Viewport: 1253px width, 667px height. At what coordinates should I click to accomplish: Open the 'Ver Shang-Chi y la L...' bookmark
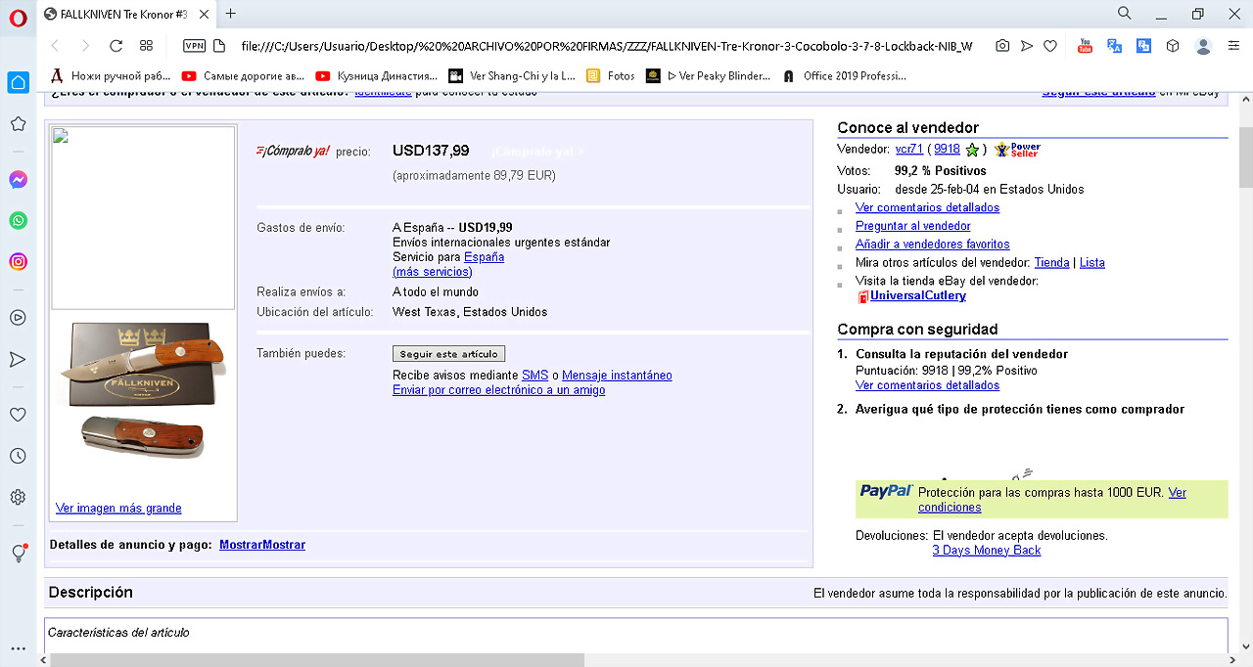(512, 75)
